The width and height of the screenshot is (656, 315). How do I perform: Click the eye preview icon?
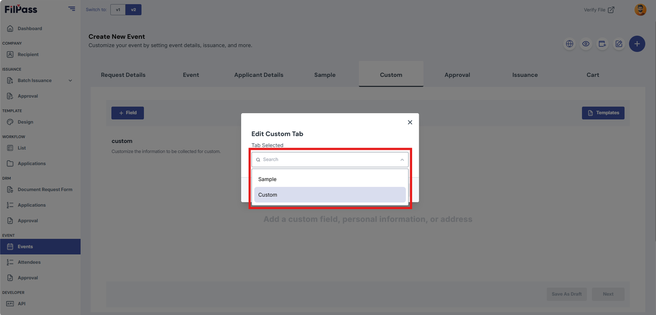coord(586,44)
